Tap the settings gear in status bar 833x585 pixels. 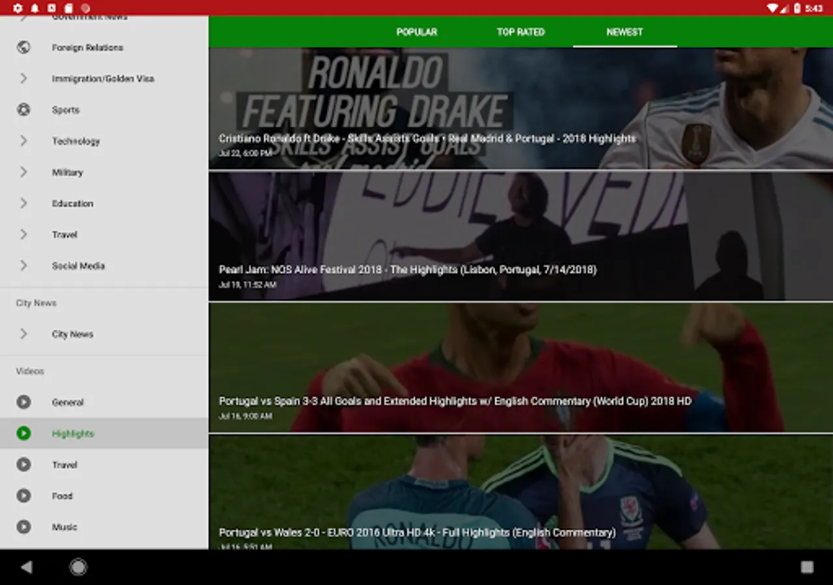18,8
